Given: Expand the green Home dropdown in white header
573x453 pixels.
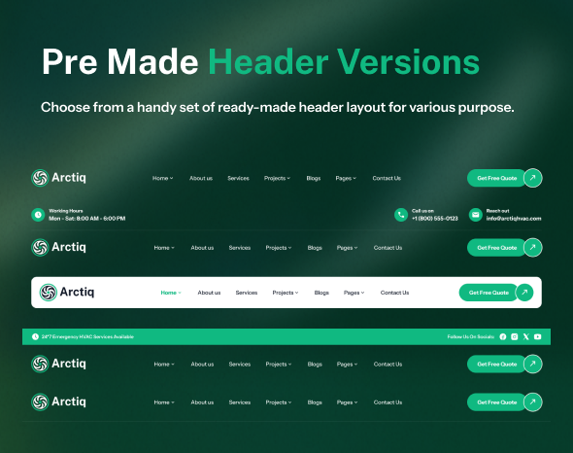Looking at the screenshot, I should (x=171, y=293).
